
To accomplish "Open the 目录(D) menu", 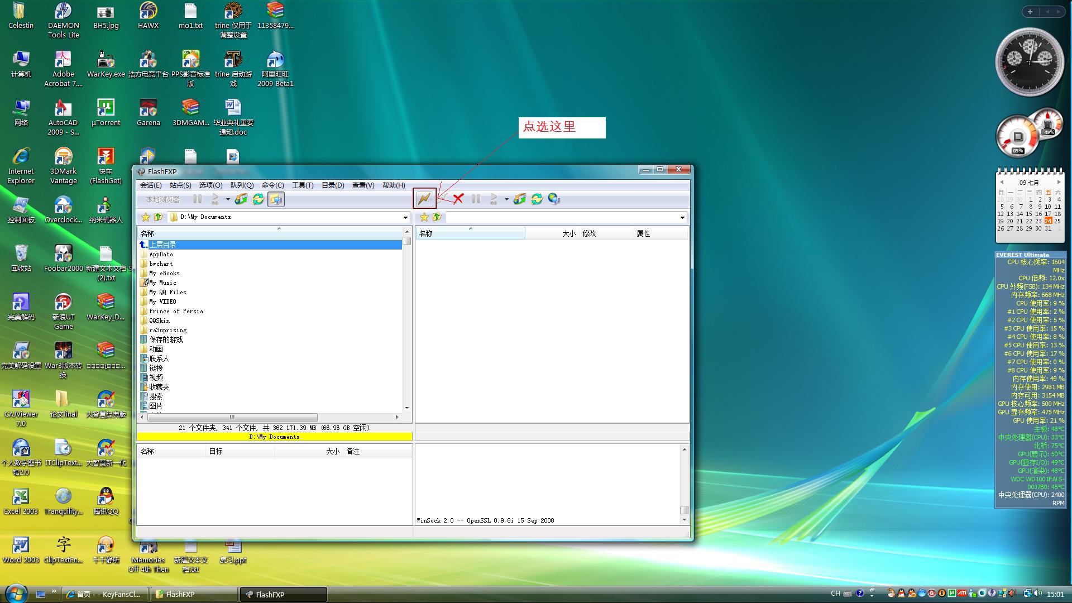I will (x=333, y=185).
